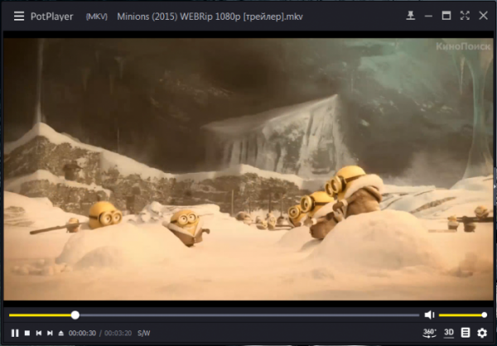Enter fullscreen mode with arrows icon

coord(465,16)
